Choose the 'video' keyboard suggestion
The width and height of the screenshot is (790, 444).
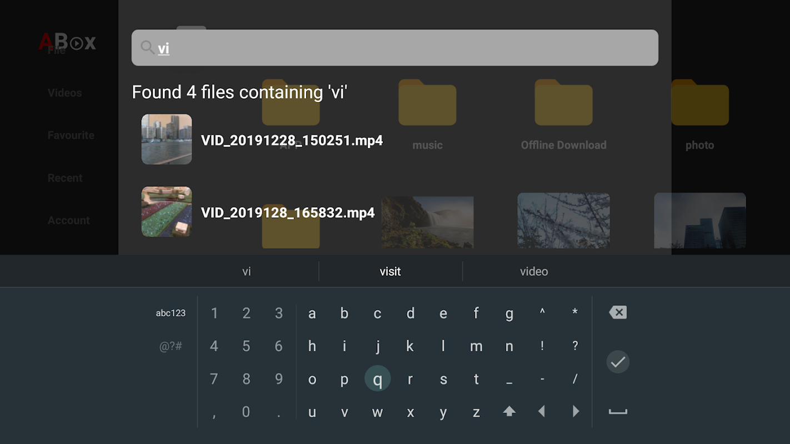534,271
